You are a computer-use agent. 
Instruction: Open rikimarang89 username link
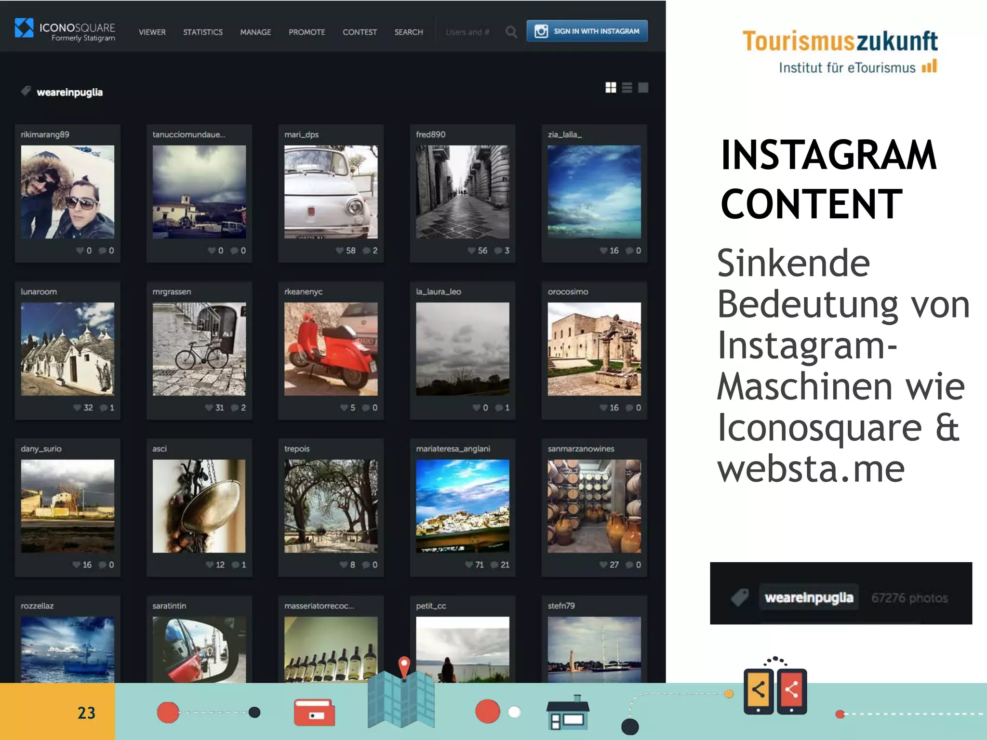tap(45, 134)
